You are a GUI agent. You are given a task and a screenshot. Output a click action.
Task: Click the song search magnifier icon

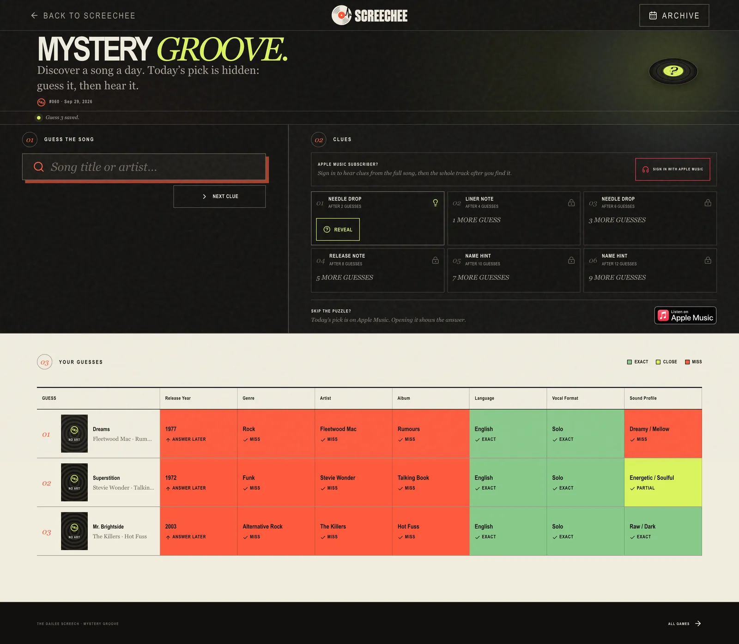39,167
